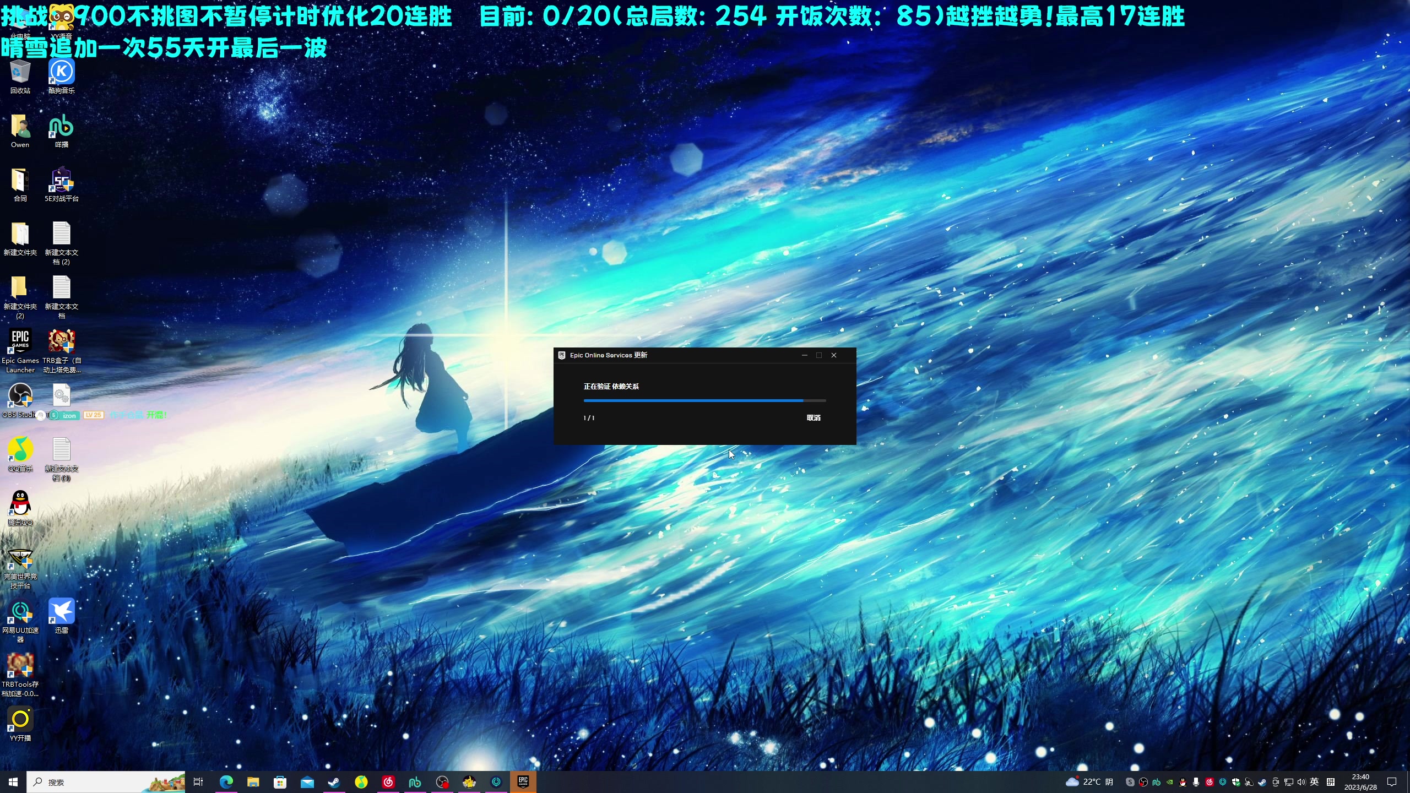Switch to QQ音乐 on the taskbar
1410x793 pixels.
(x=361, y=782)
